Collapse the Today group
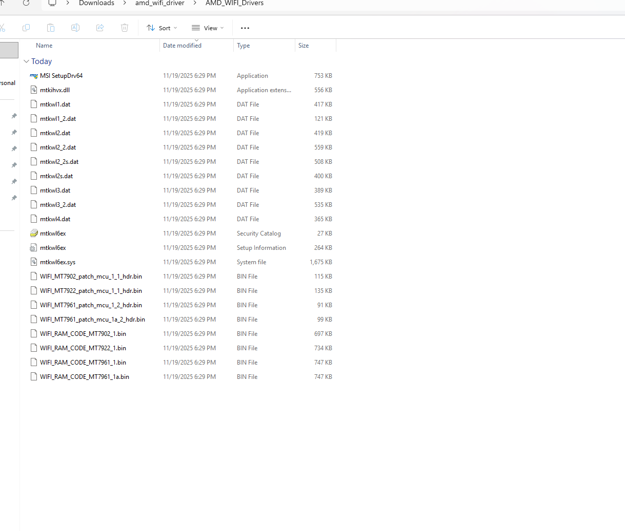This screenshot has width=625, height=531. pos(27,61)
